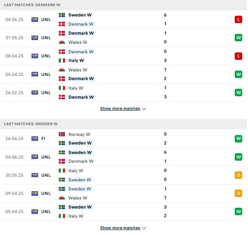Click the Italy flag in 26.02.25 match

(62, 88)
